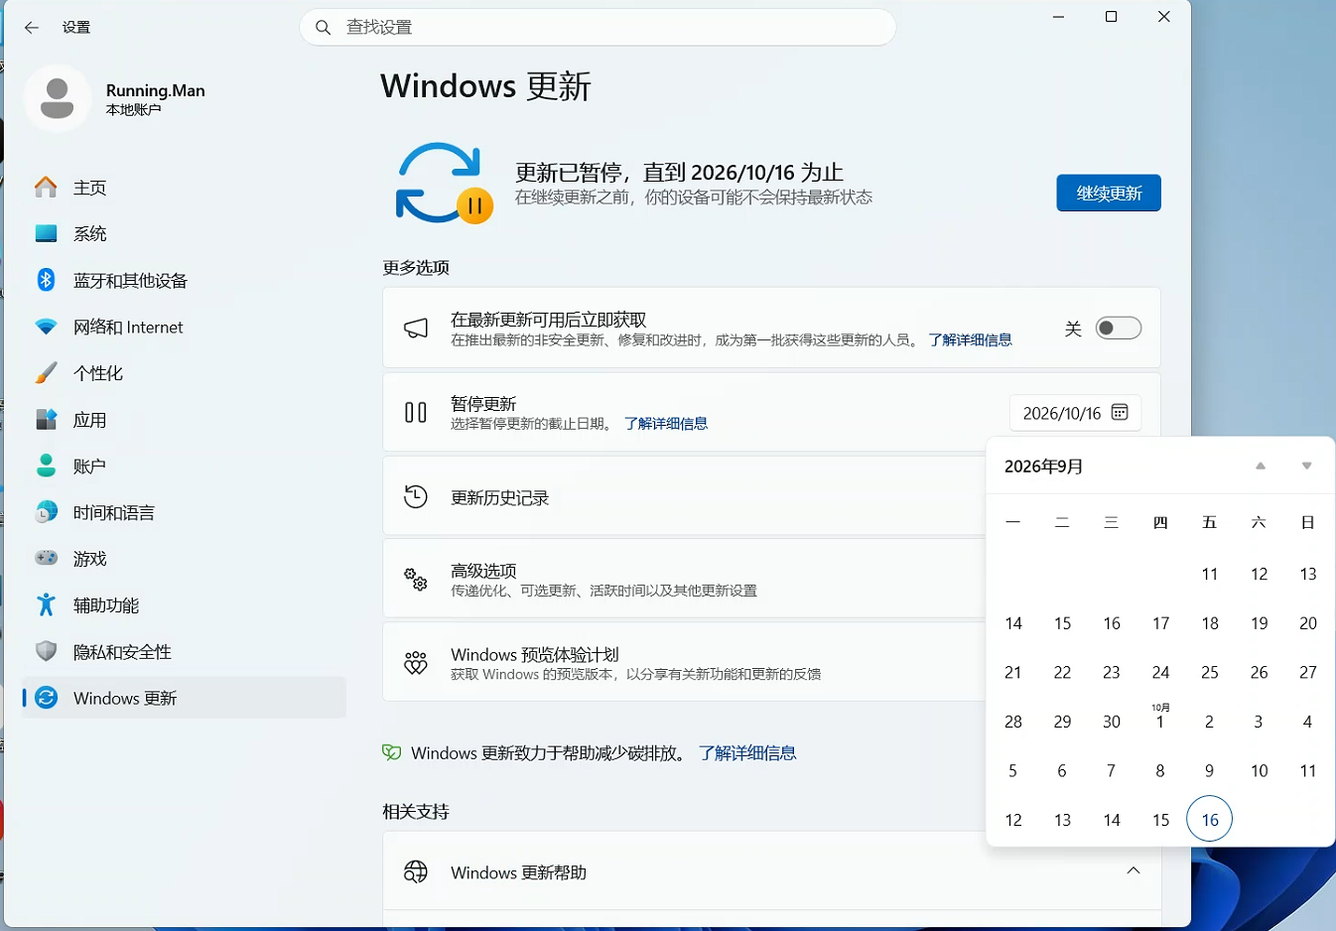The width and height of the screenshot is (1336, 931).
Task: Open the 更新历史记录 row
Action: (684, 496)
